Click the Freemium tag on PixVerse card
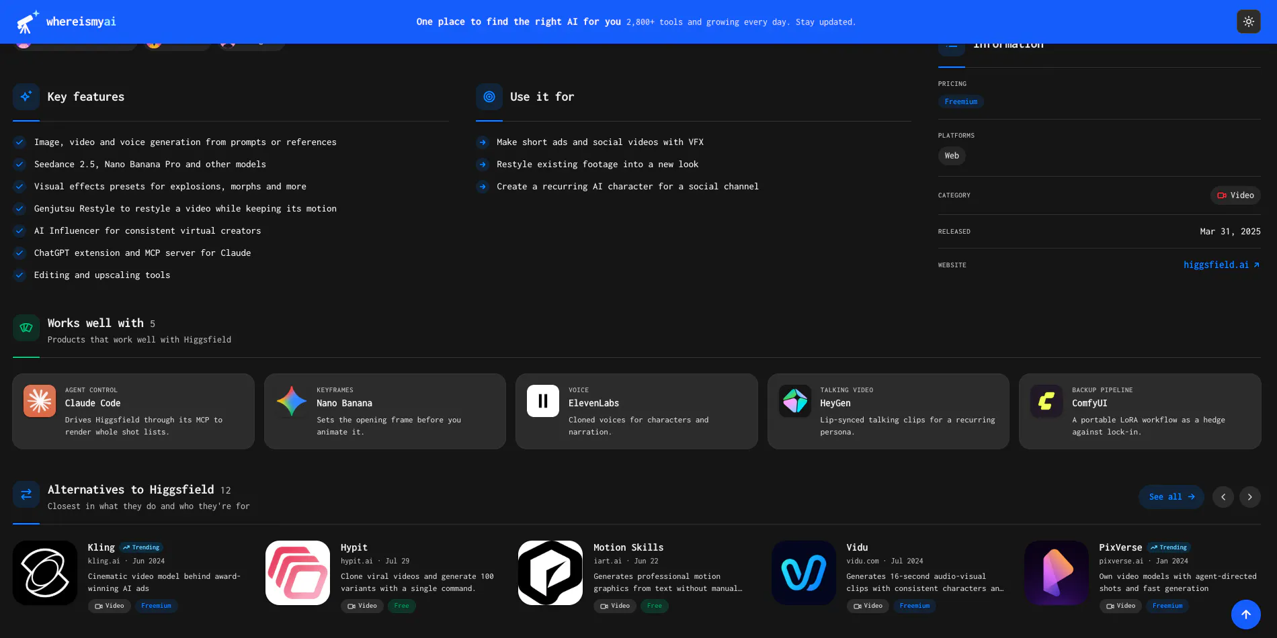This screenshot has height=638, width=1277. tap(1167, 606)
